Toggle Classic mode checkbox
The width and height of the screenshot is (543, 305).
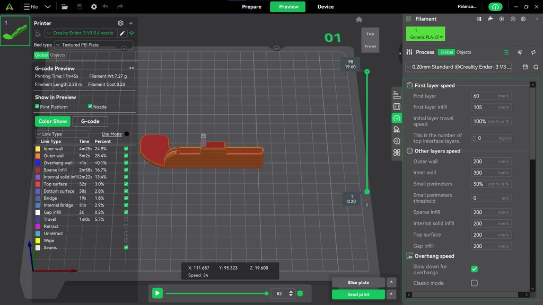[x=474, y=283]
